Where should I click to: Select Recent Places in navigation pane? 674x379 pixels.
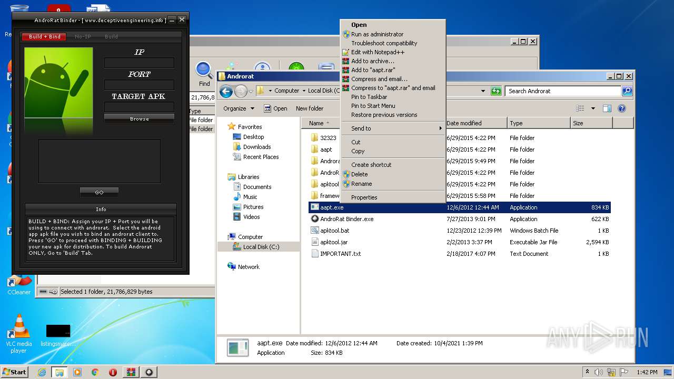[x=261, y=157]
